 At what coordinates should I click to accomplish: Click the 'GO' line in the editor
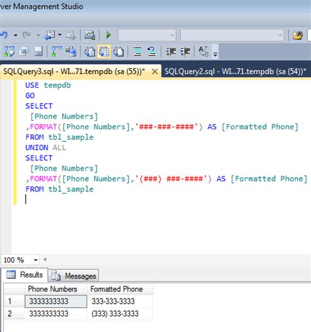click(x=30, y=96)
